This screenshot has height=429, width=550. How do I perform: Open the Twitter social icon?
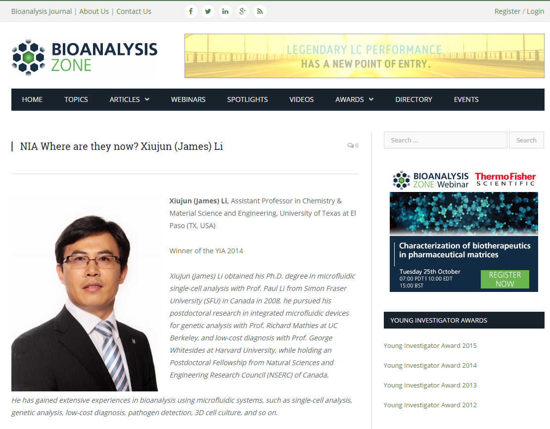point(208,11)
